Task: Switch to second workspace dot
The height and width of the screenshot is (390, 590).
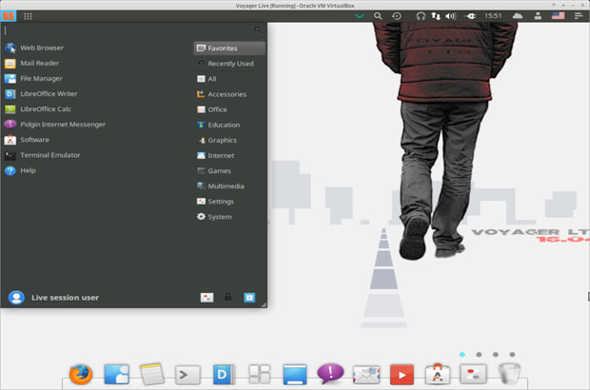Action: (479, 354)
